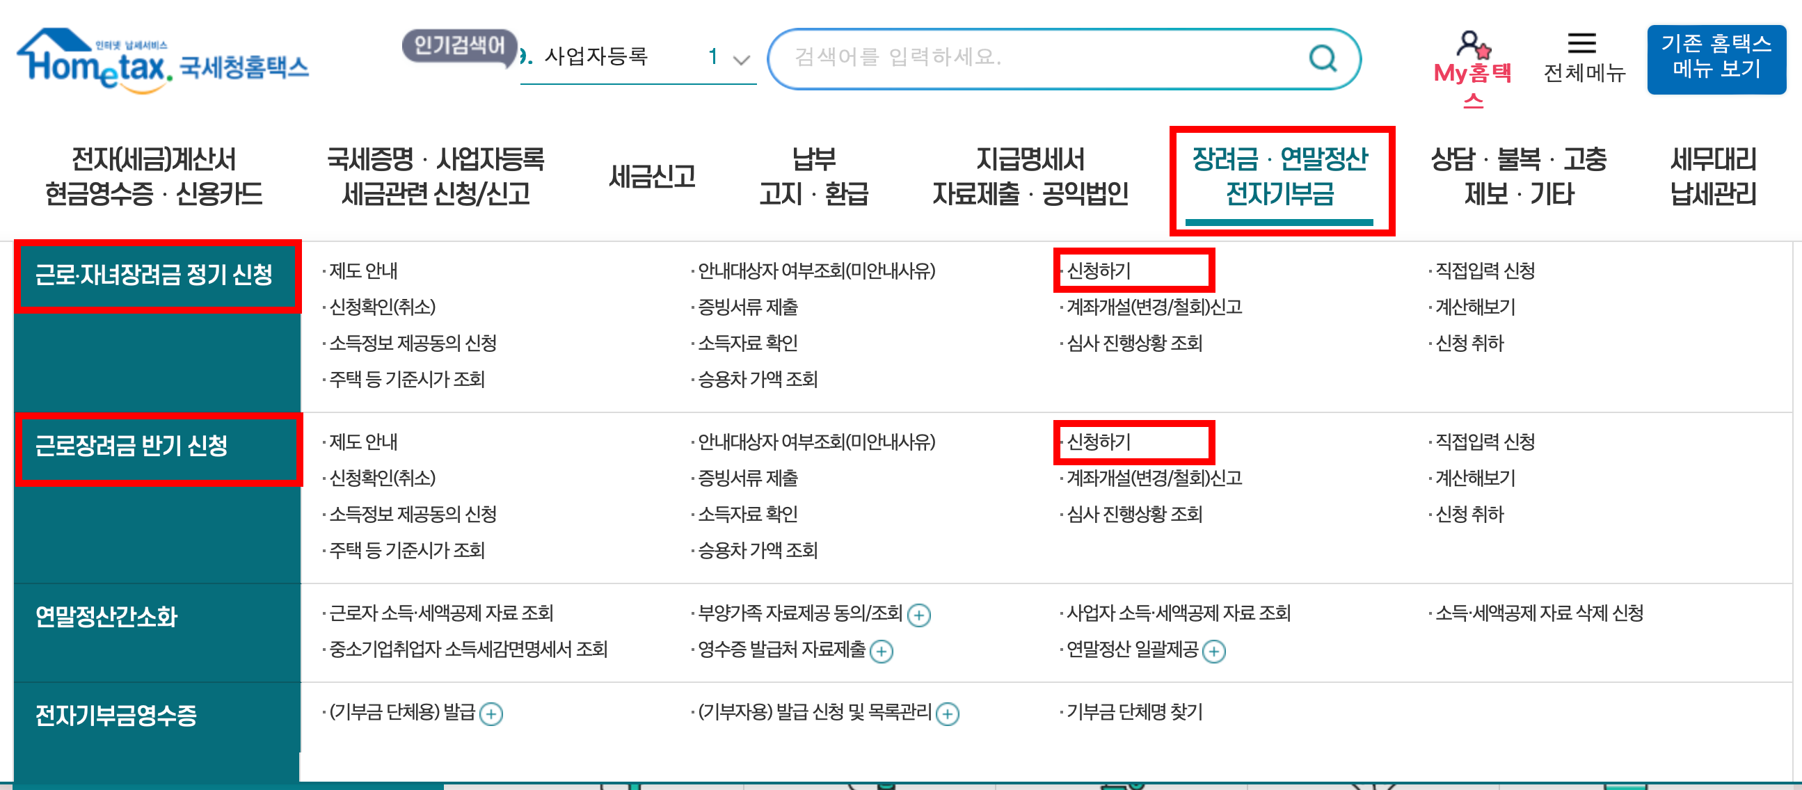The height and width of the screenshot is (790, 1802).
Task: Click 신청하기 under 근로·자녀장려금 정기 신청
Action: 1099,271
